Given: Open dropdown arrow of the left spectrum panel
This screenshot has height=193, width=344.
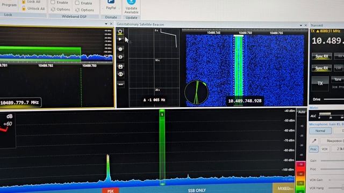Looking at the screenshot, I should [x=106, y=24].
